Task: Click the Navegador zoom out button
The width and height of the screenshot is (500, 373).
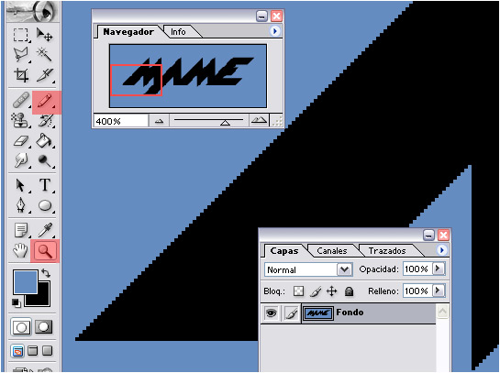Action: 159,121
